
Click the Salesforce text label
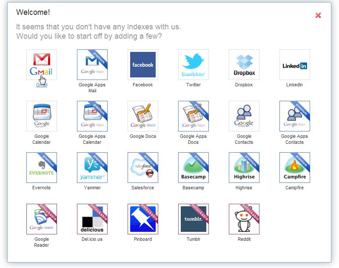(142, 188)
